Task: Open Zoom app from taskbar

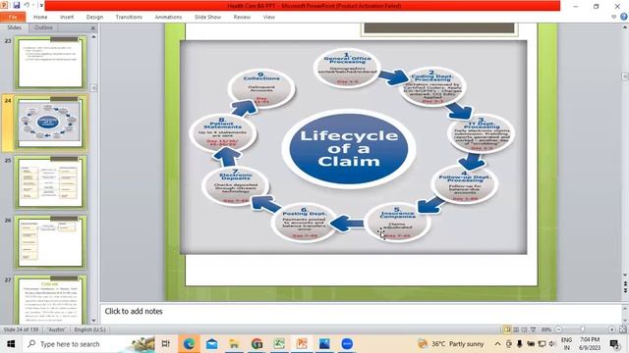Action: [x=347, y=344]
